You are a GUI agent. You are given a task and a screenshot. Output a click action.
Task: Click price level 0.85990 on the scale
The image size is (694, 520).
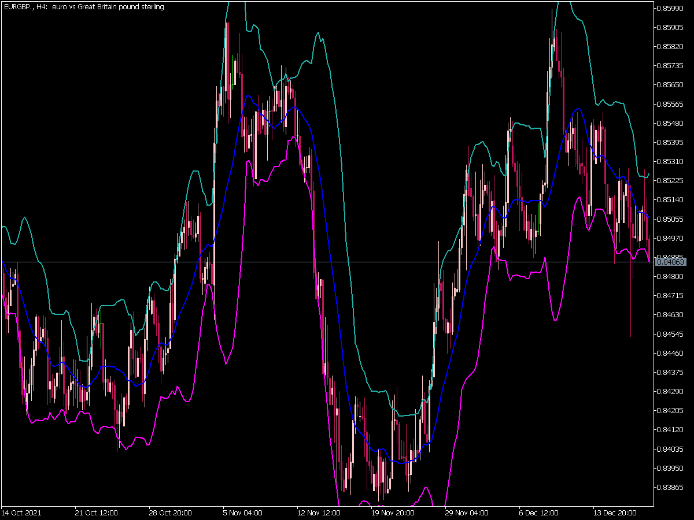[671, 8]
